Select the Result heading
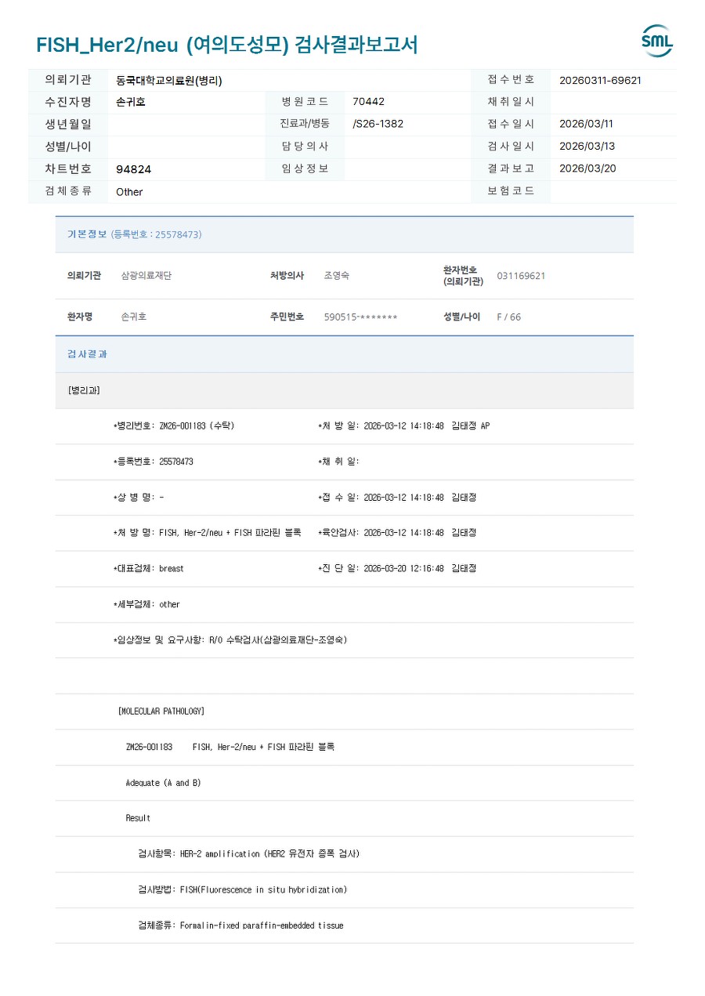This screenshot has width=705, height=996. (138, 818)
